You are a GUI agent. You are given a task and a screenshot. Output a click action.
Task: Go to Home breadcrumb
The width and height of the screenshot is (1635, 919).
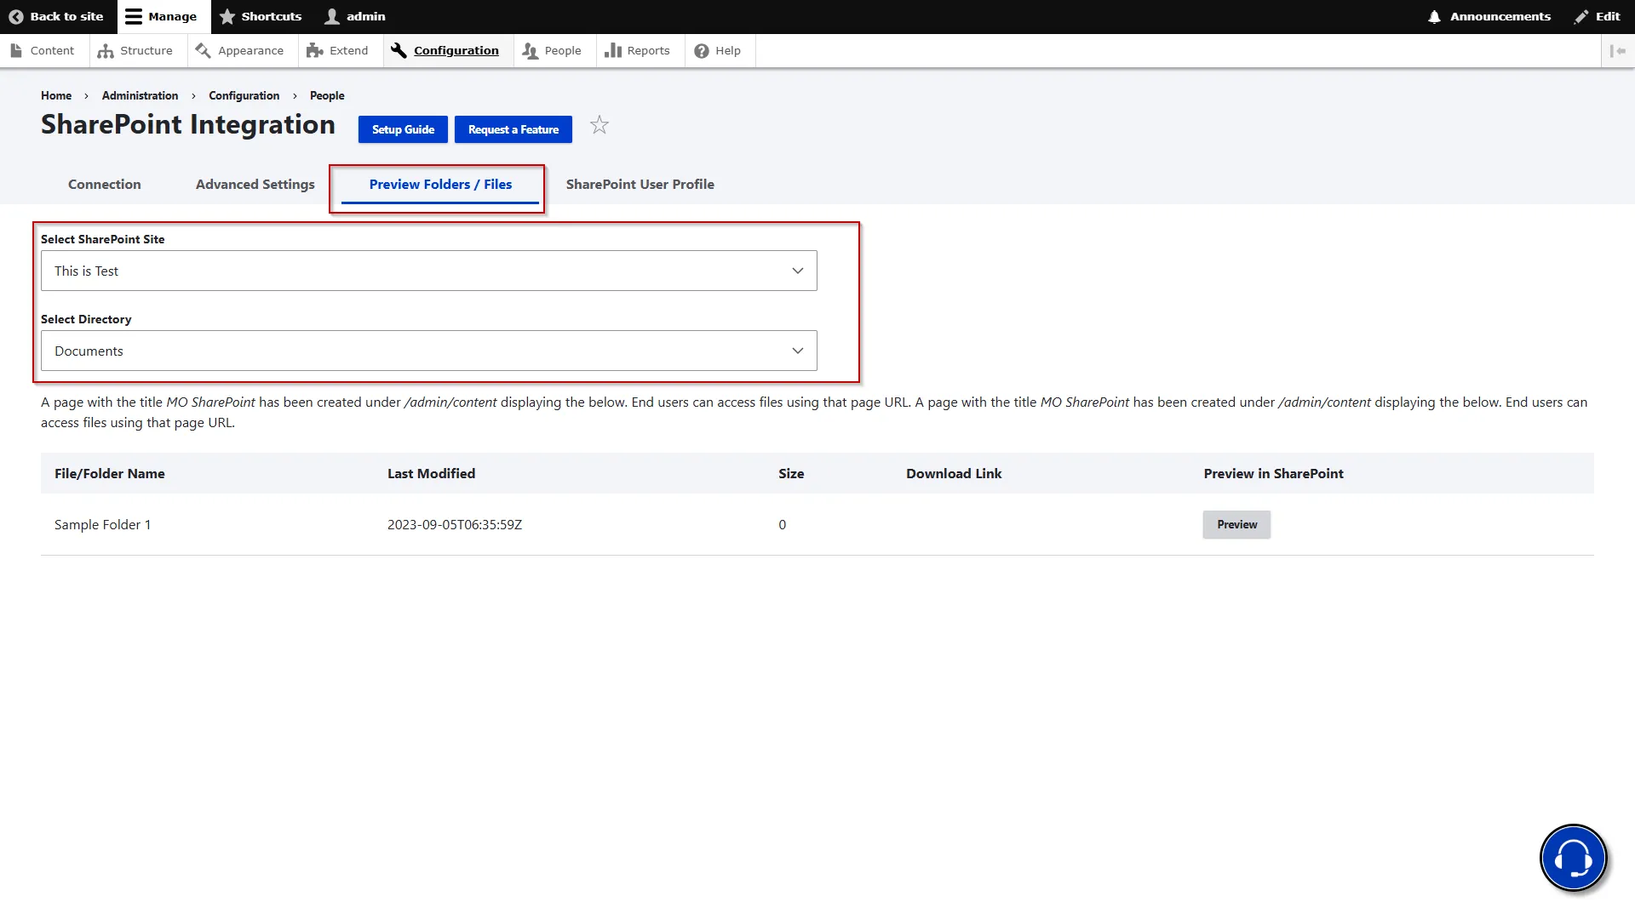coord(56,95)
